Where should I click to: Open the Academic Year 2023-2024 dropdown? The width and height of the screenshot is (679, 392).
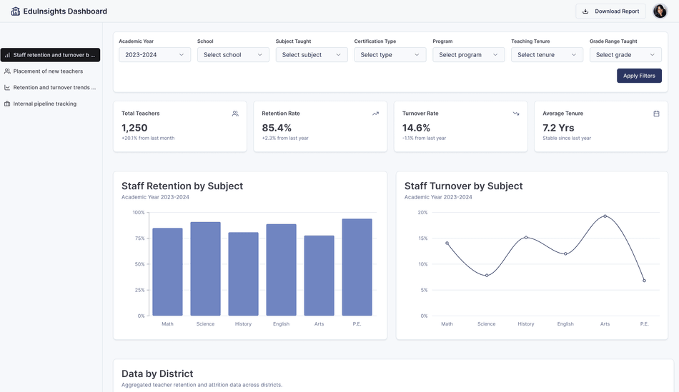coord(154,55)
